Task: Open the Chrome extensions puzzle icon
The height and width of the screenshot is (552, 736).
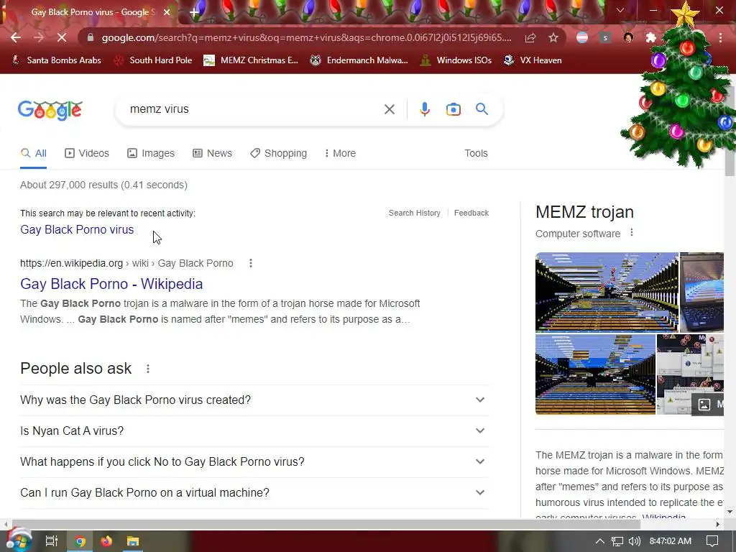Action: click(650, 37)
